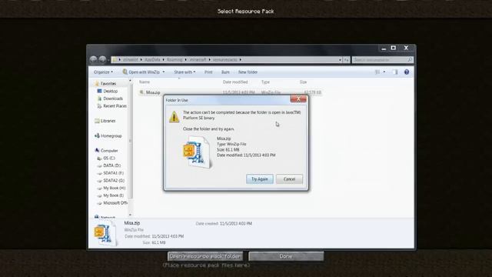
Task: Click the Desktop icon in sidebar
Action: tap(99, 91)
